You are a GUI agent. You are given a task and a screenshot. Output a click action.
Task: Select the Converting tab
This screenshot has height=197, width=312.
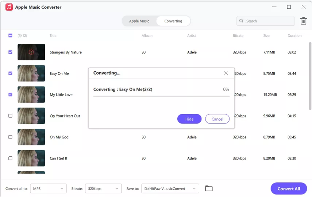point(173,21)
